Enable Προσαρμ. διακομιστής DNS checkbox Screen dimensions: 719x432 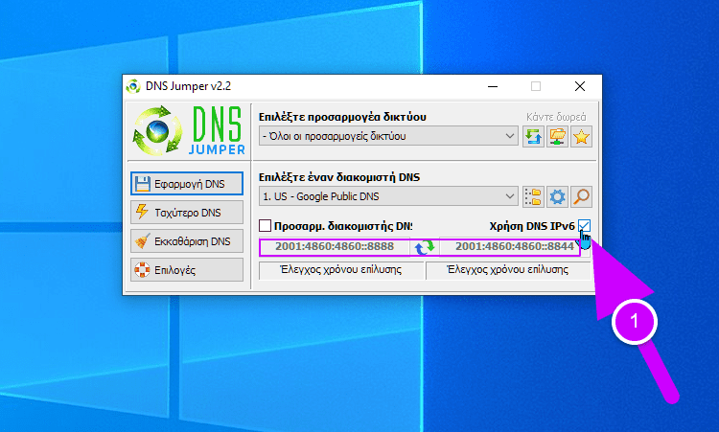(265, 226)
